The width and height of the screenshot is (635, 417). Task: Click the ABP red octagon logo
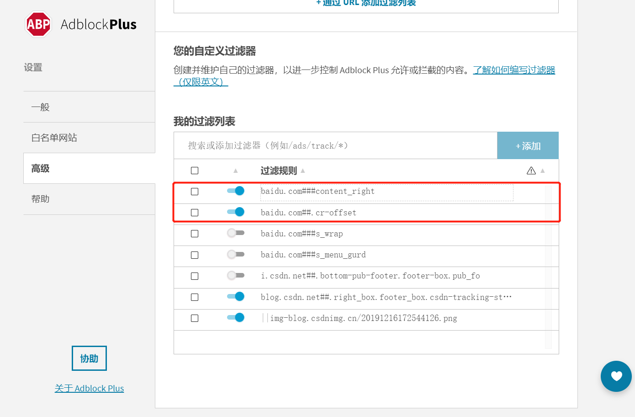point(38,24)
